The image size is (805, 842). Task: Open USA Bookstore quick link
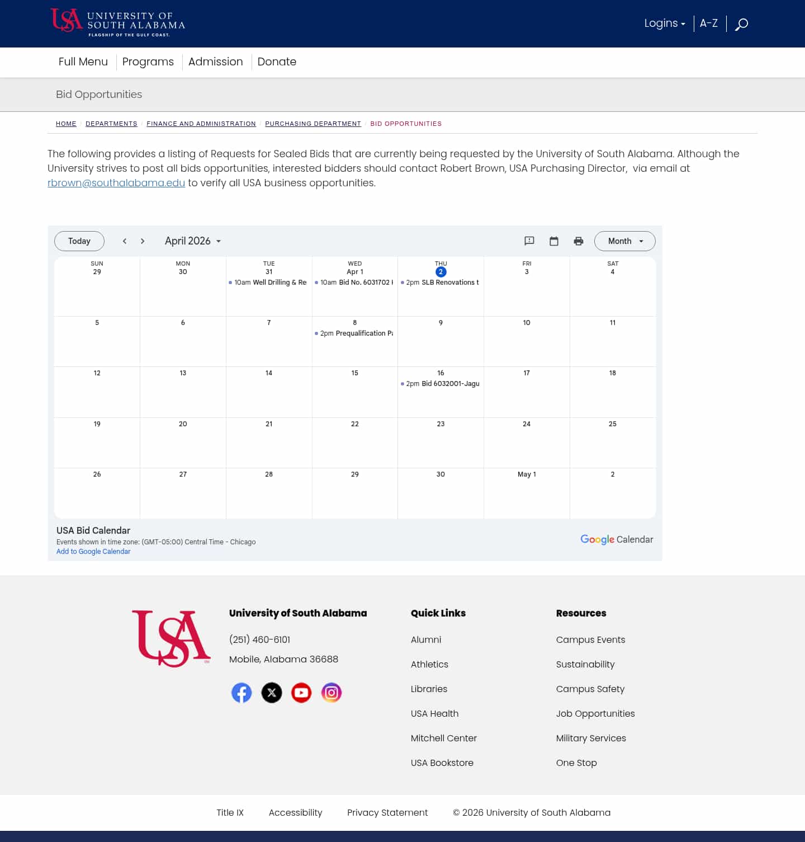(x=442, y=763)
